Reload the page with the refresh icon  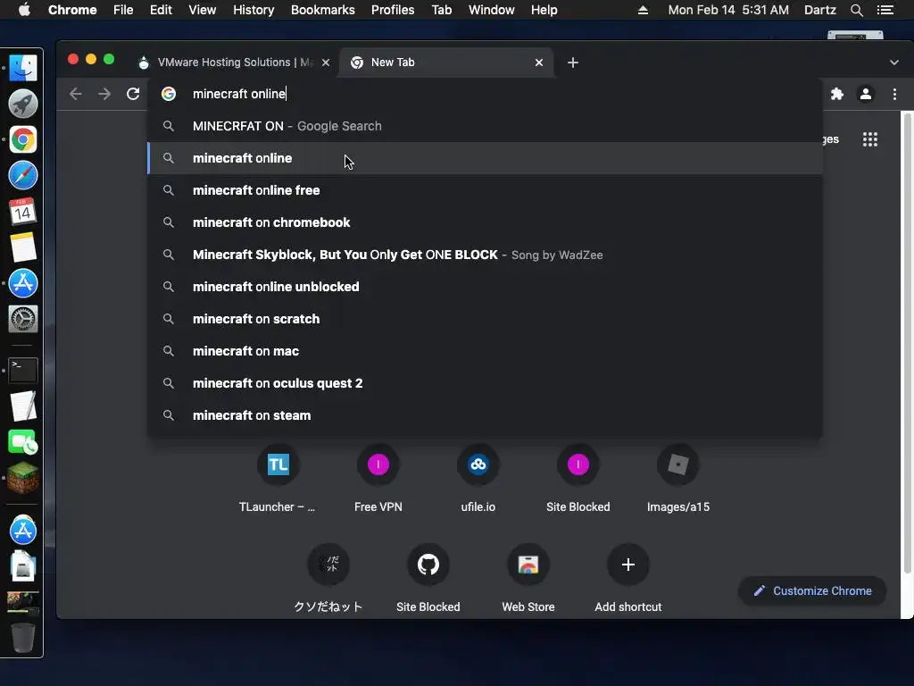click(133, 94)
